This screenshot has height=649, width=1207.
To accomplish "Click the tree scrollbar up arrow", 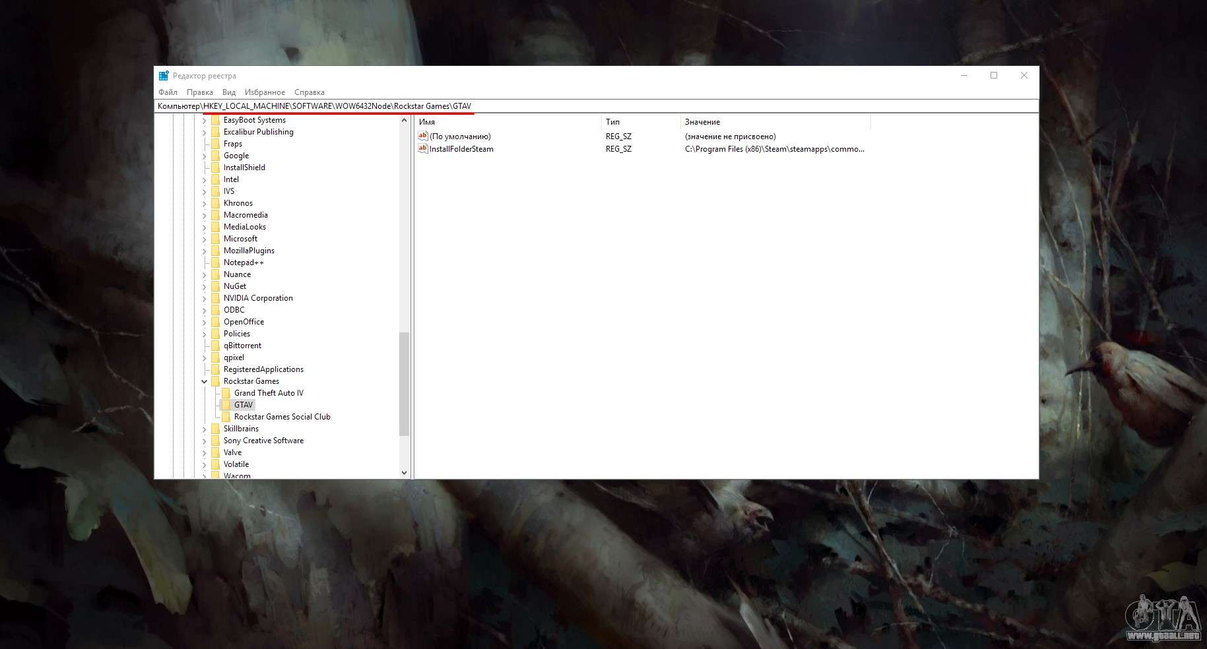I will (x=405, y=121).
